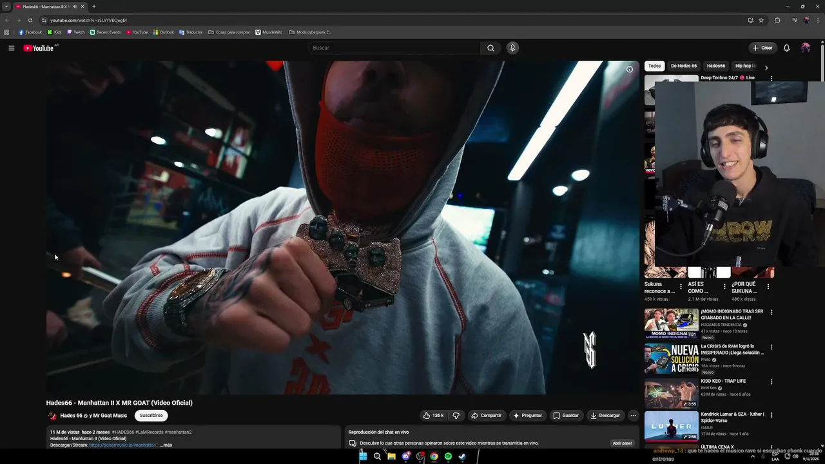Open the MuscleWiki bookmark
This screenshot has width=825, height=464.
[x=269, y=32]
